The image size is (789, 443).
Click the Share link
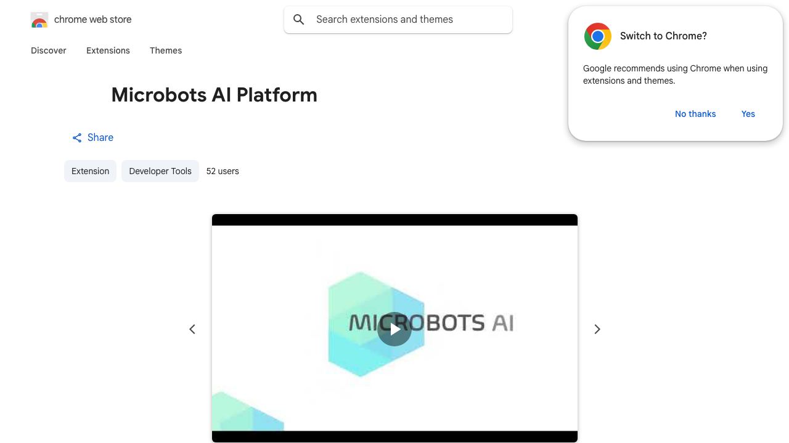[93, 138]
